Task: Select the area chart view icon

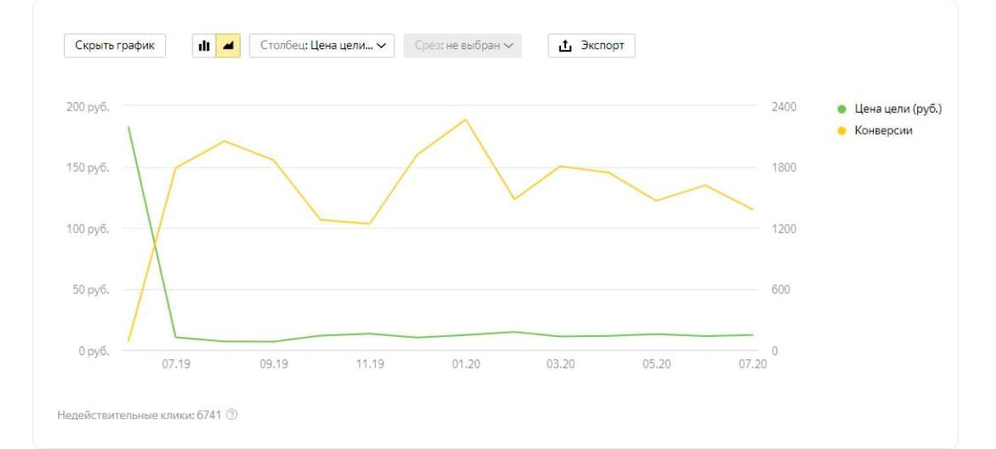Action: point(228,46)
